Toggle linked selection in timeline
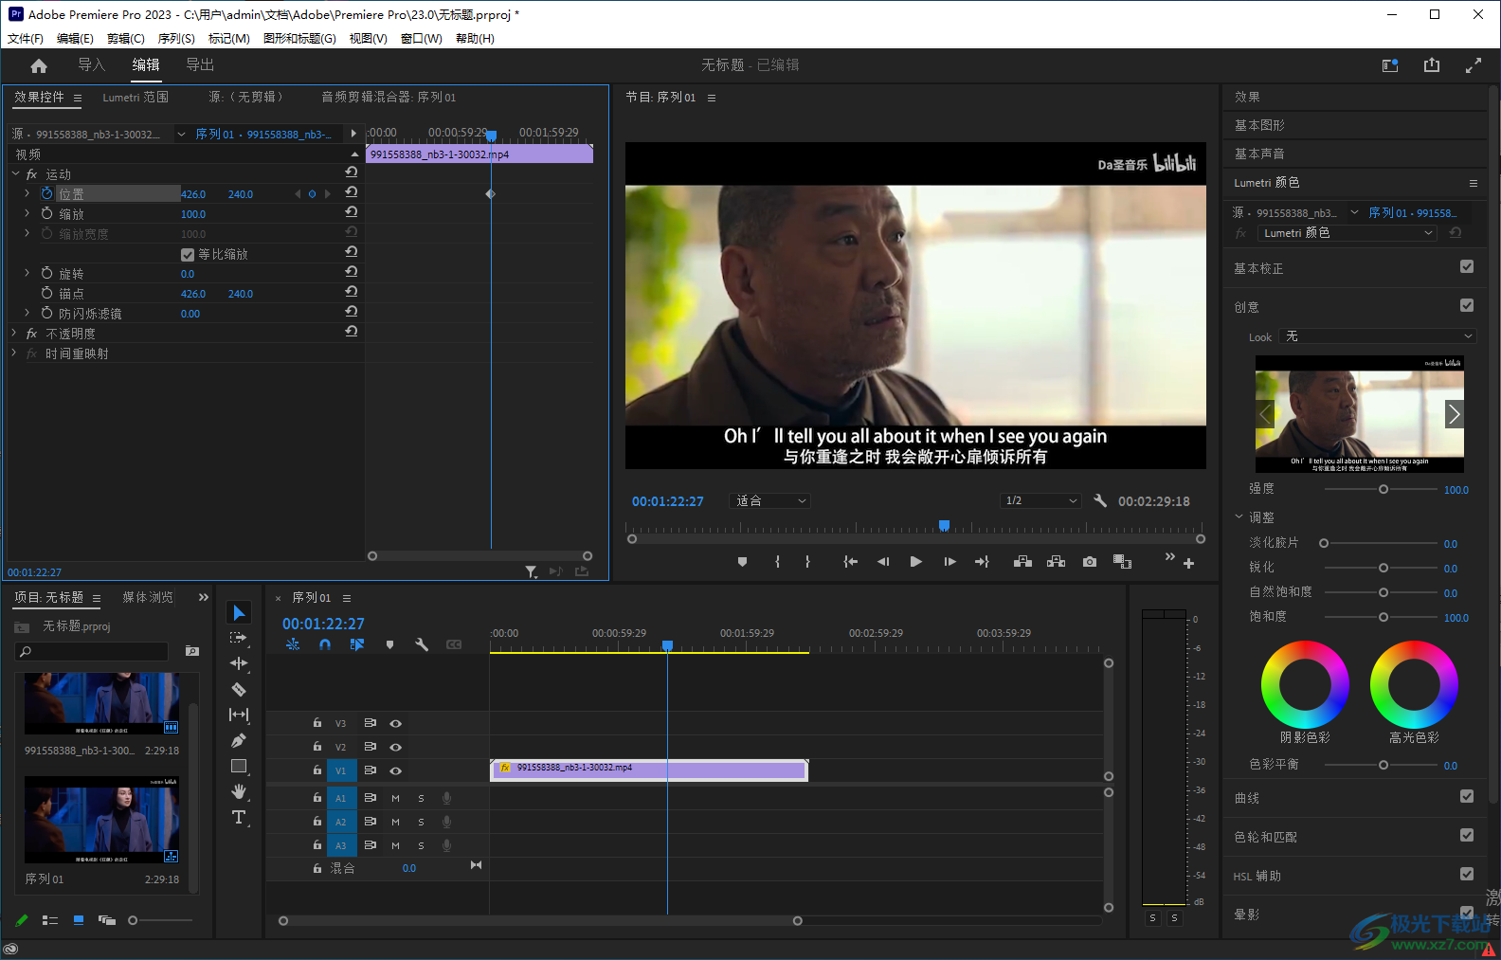Screen dimensions: 1501x960 coord(357,644)
